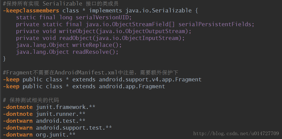
Task: Click android.support.v4.app.Fragment class name
Action: [x=150, y=79]
